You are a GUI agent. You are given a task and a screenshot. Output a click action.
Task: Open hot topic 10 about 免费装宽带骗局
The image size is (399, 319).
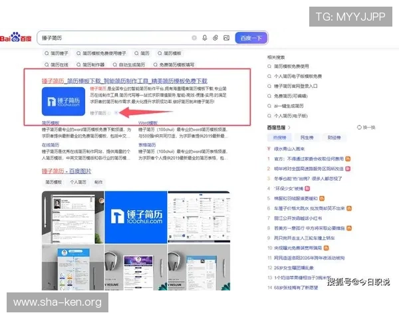point(298,248)
